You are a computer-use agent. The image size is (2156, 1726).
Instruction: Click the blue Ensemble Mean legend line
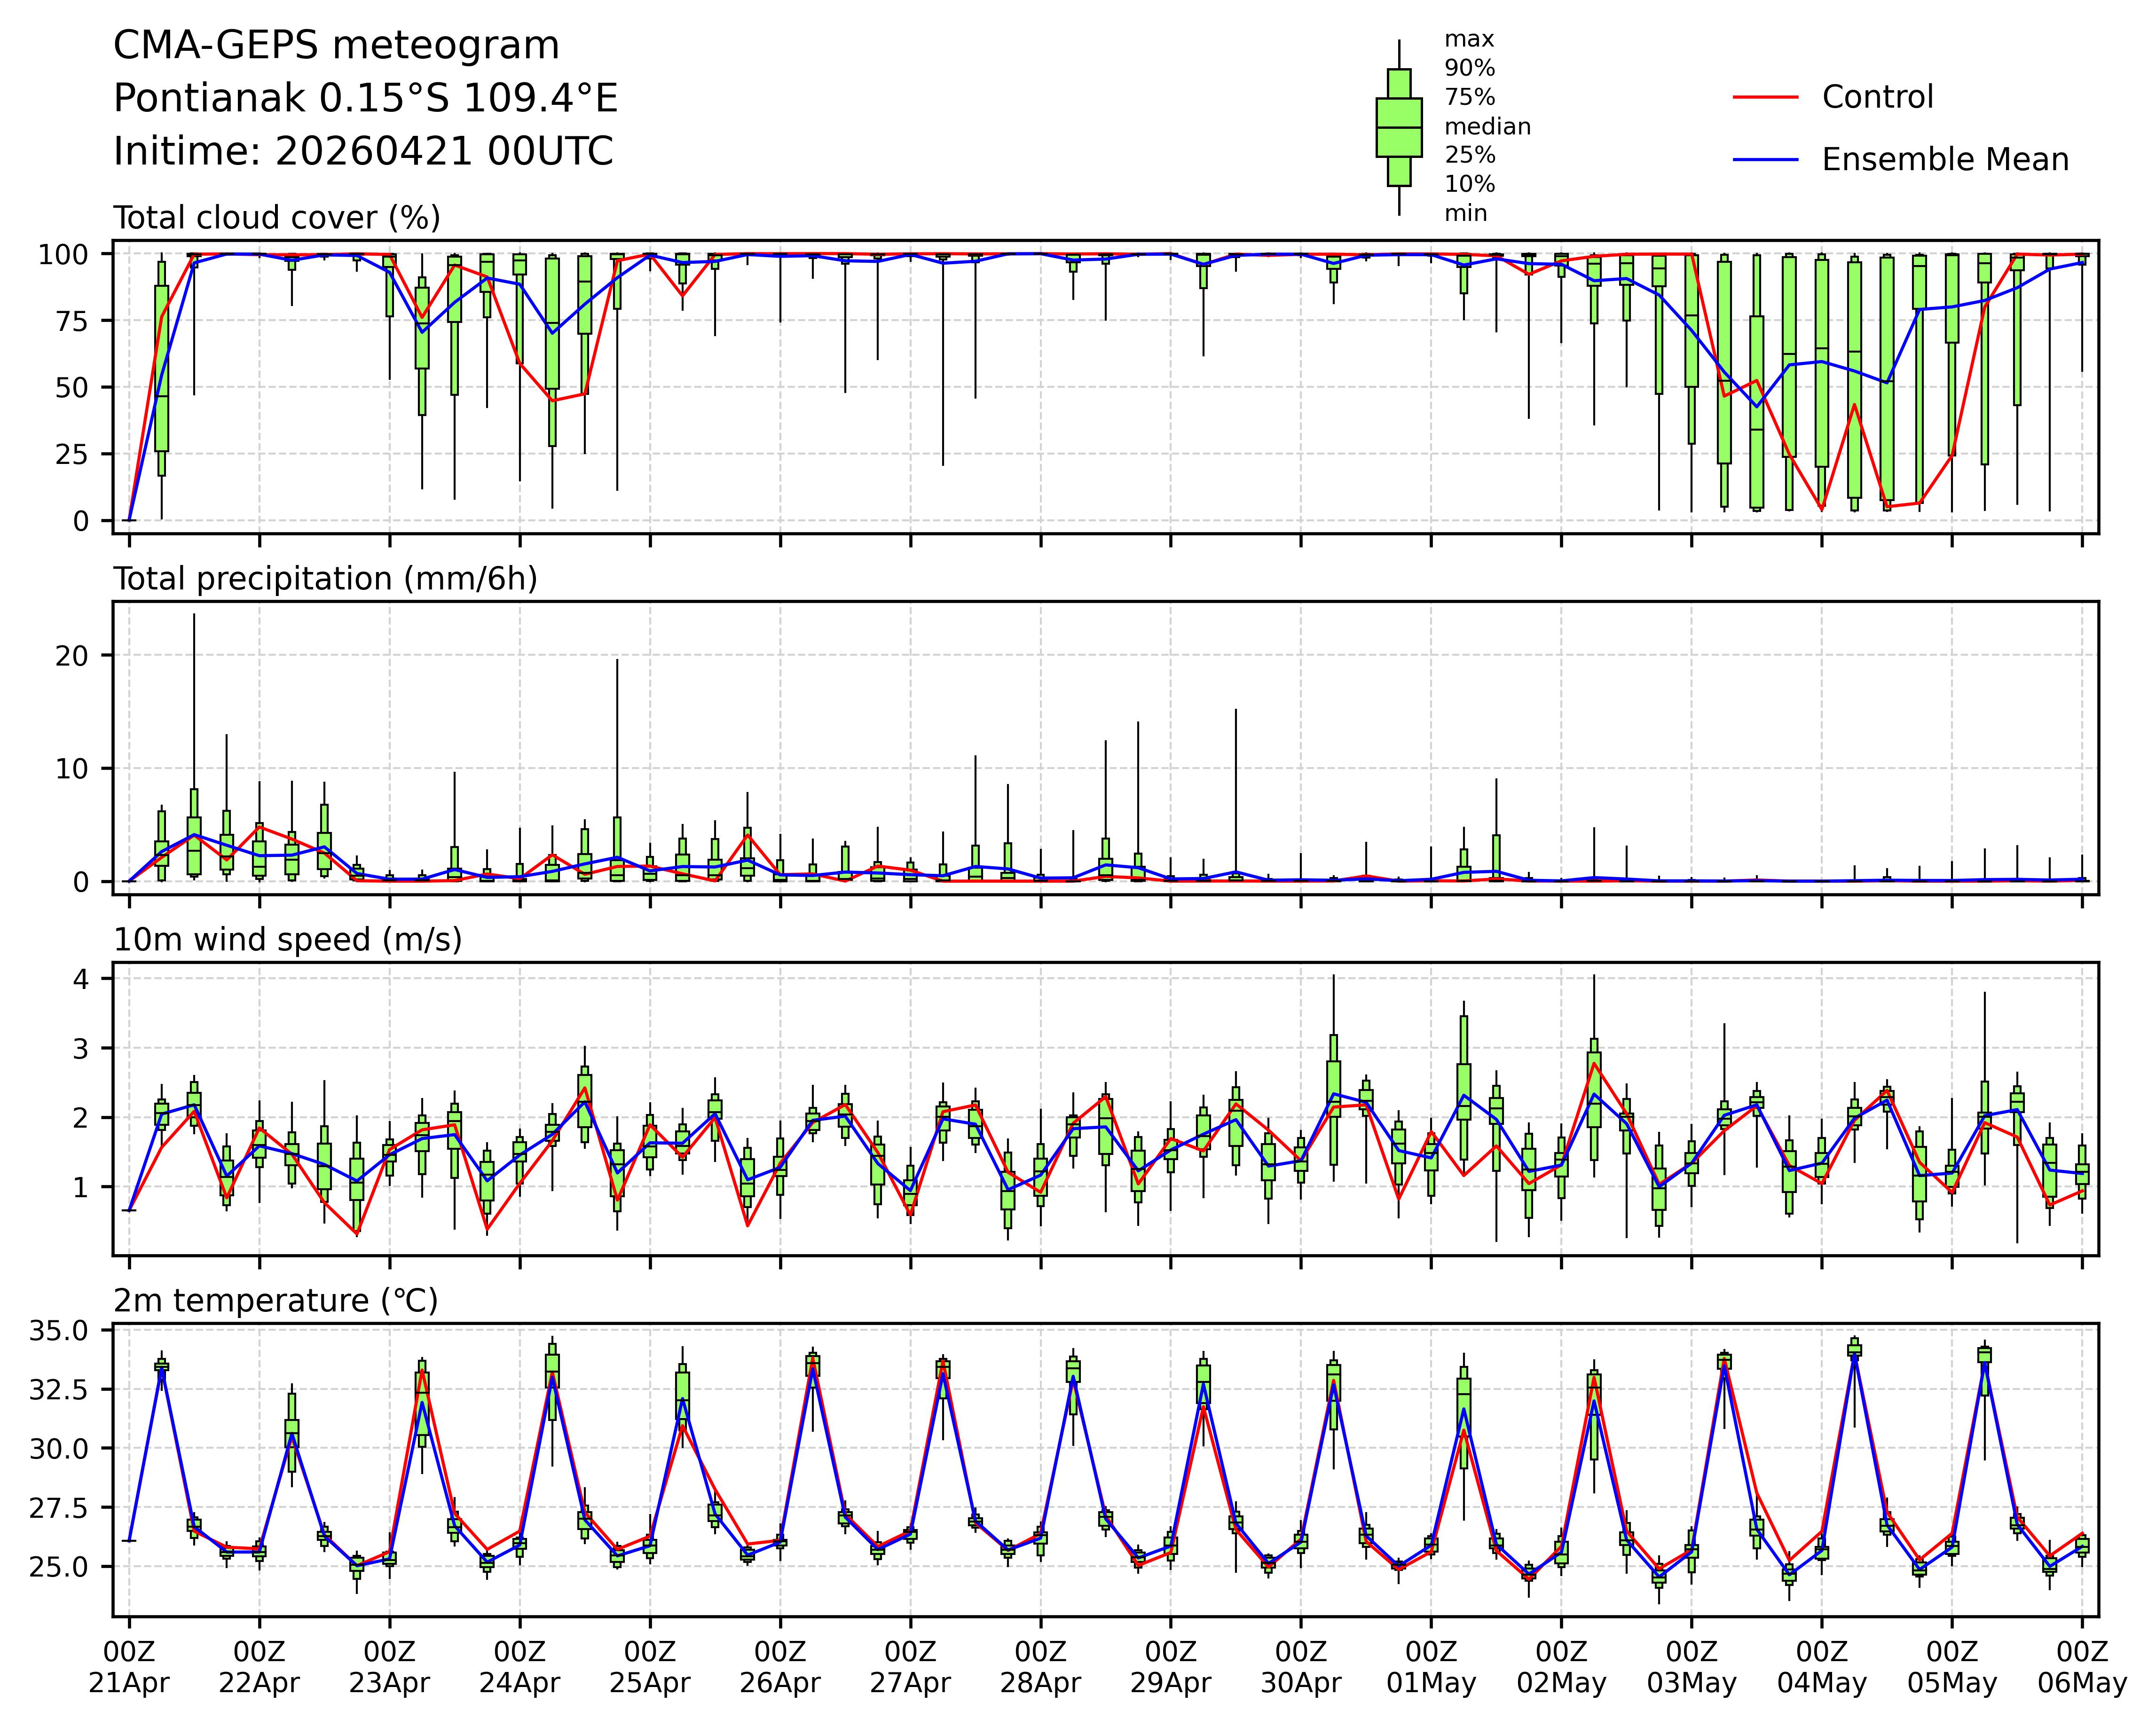tap(1765, 160)
